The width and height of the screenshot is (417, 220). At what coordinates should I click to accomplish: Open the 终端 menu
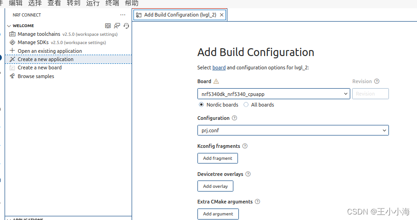pos(112,3)
